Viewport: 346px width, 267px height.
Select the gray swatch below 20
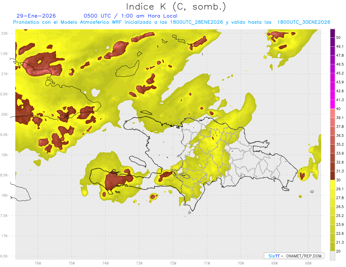click(x=333, y=255)
